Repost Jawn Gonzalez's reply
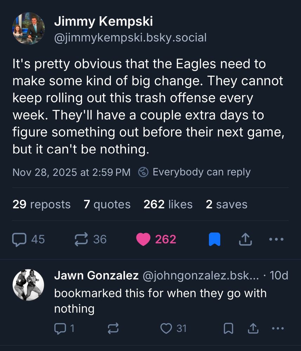The height and width of the screenshot is (351, 301). [x=113, y=329]
